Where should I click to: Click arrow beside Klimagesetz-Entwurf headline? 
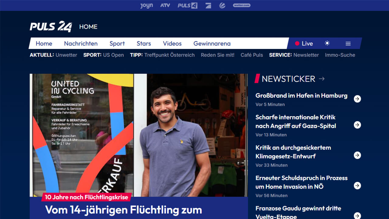coord(357,155)
